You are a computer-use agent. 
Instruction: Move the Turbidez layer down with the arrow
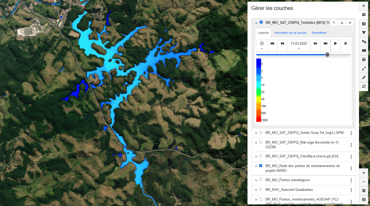click(x=342, y=23)
